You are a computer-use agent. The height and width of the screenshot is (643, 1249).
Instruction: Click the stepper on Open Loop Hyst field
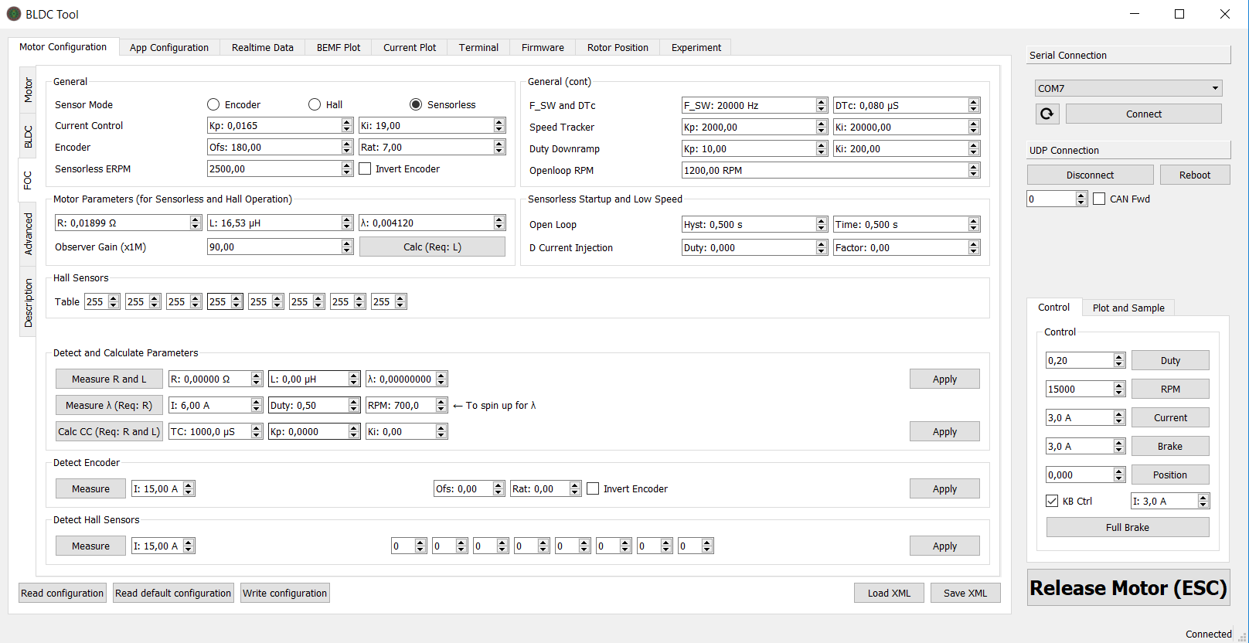(822, 224)
